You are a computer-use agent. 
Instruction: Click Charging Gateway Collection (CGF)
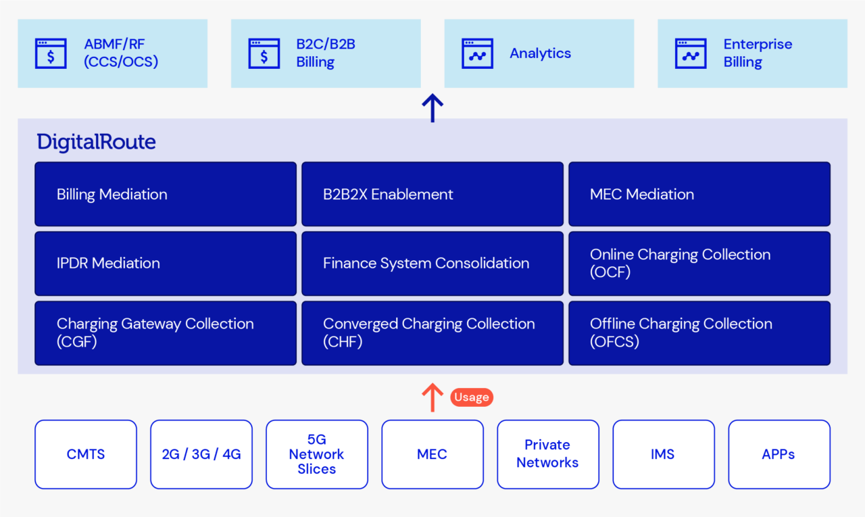(165, 333)
